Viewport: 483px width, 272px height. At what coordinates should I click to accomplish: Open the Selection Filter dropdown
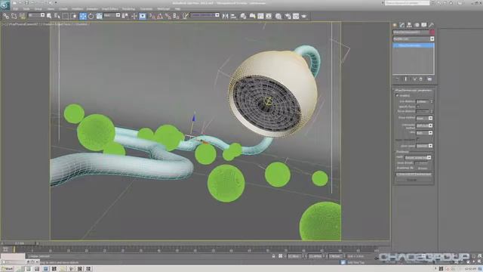36,15
